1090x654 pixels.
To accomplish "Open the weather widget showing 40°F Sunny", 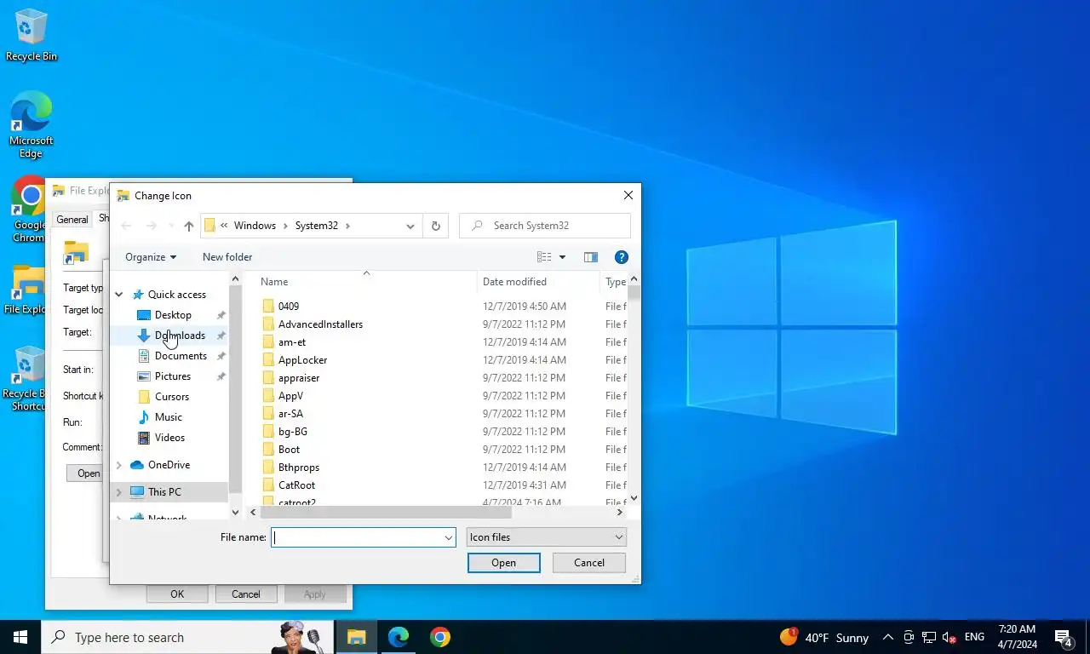I will tap(823, 637).
